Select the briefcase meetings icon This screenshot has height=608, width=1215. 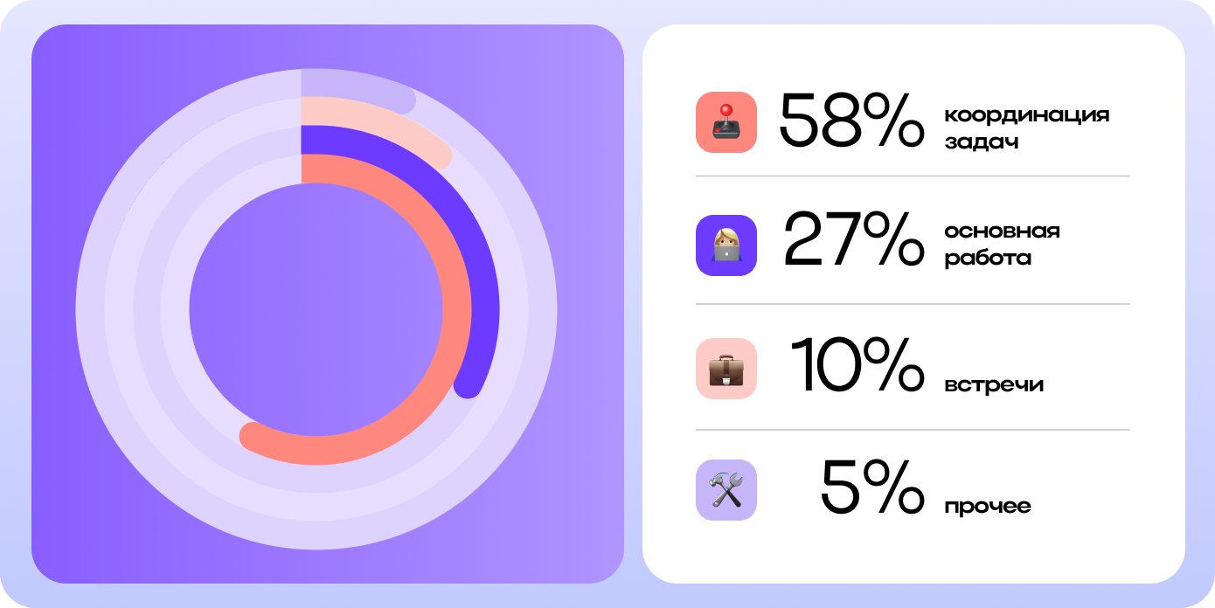point(726,369)
